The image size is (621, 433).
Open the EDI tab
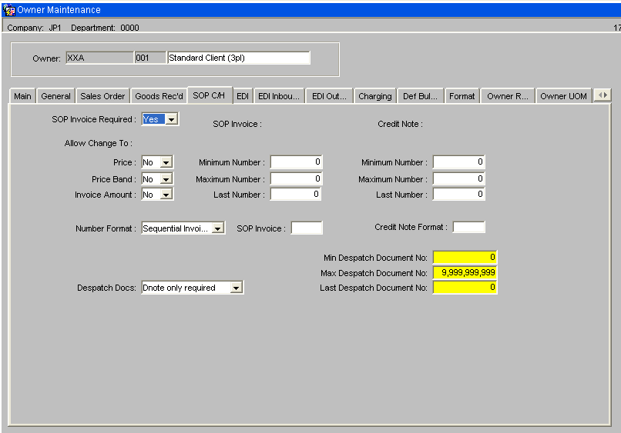[x=243, y=96]
